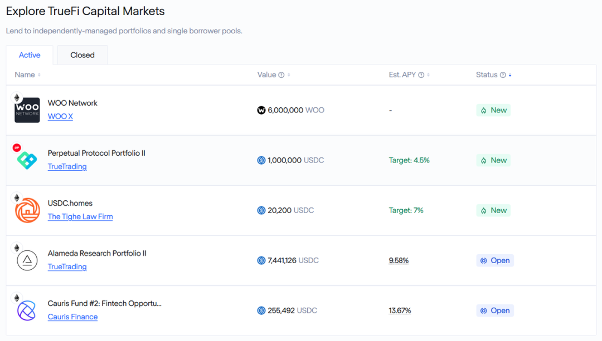Click the info icon next to Value

[x=281, y=75]
